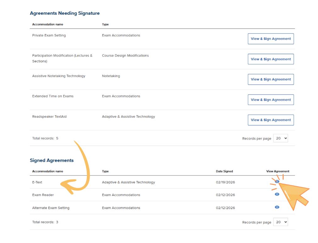The image size is (318, 243).
Task: Reveal Alternate Exam Setting agreement details
Action: (x=277, y=207)
